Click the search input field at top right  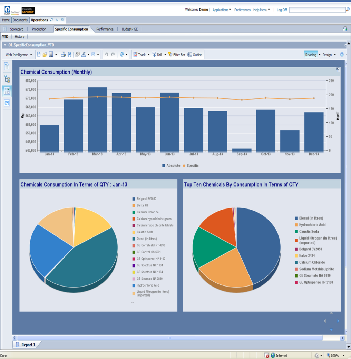pyautogui.click(x=317, y=10)
